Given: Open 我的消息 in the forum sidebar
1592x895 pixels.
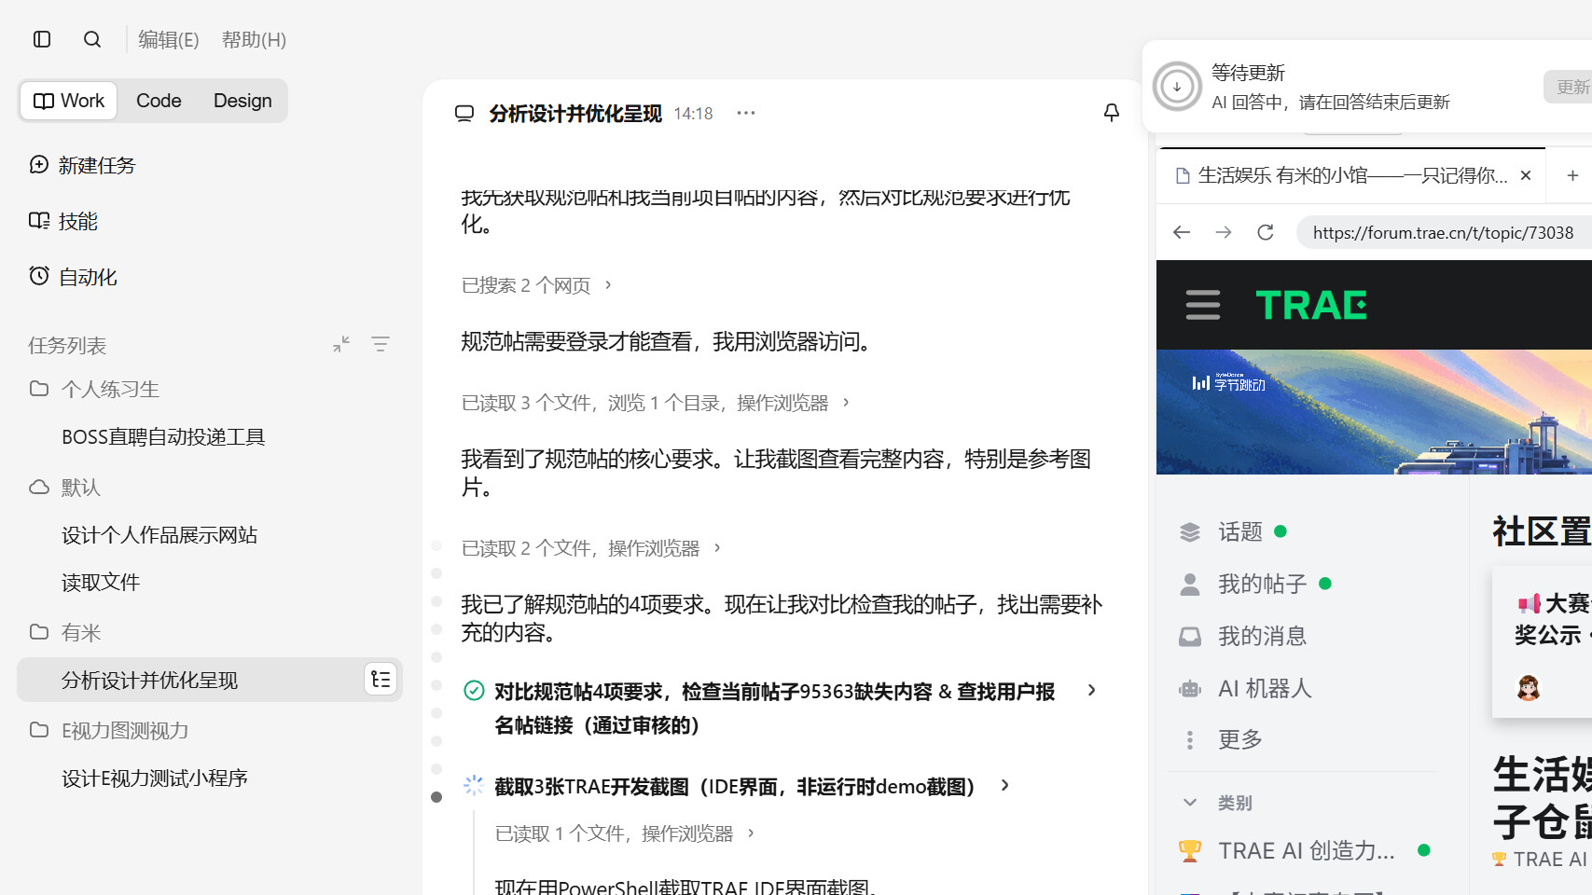Looking at the screenshot, I should point(1242,636).
